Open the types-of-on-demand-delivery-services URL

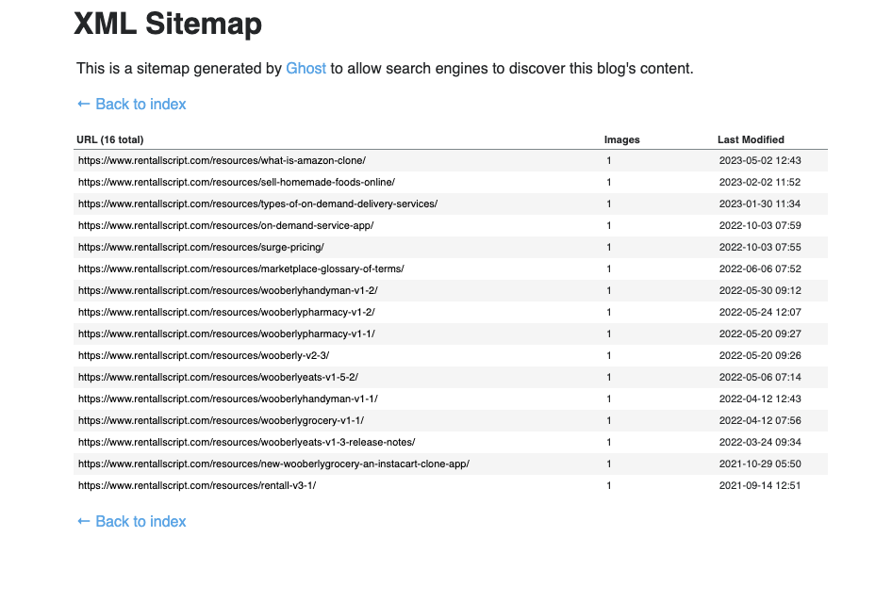[257, 203]
